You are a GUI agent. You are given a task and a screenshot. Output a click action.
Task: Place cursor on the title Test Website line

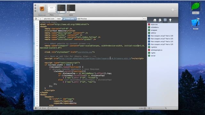pos(60,31)
